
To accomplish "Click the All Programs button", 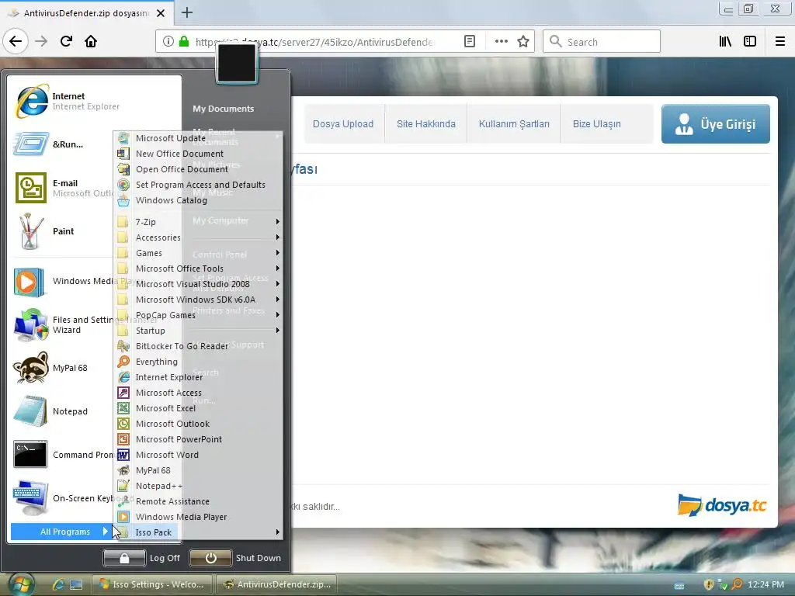I will tap(61, 532).
